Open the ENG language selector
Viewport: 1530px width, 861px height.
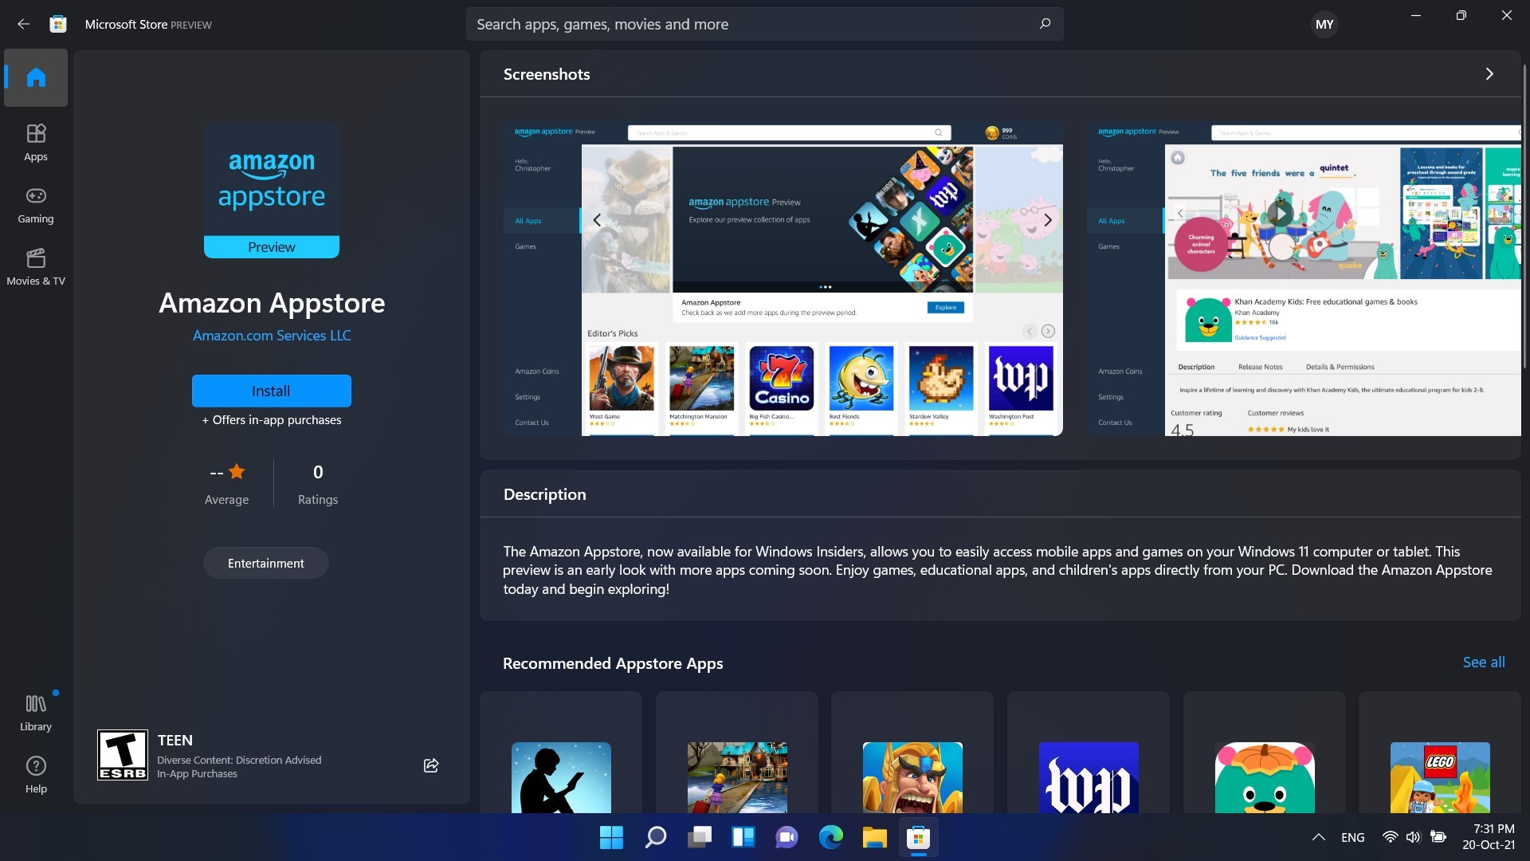pyautogui.click(x=1352, y=837)
